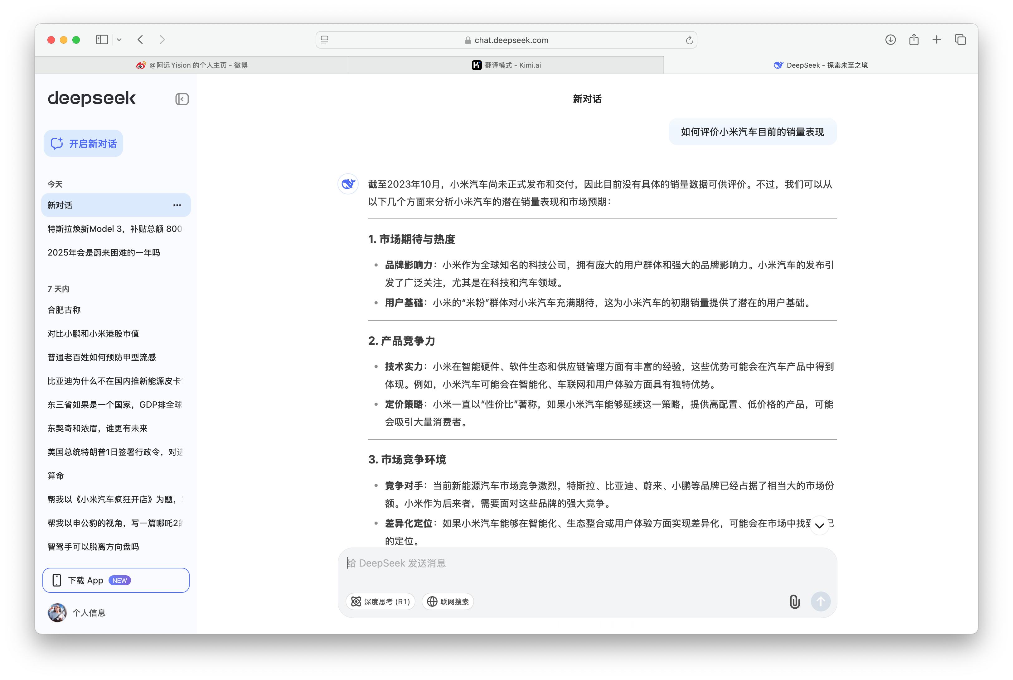Jump to bottom with the down-arrow button
This screenshot has width=1013, height=680.
click(819, 526)
